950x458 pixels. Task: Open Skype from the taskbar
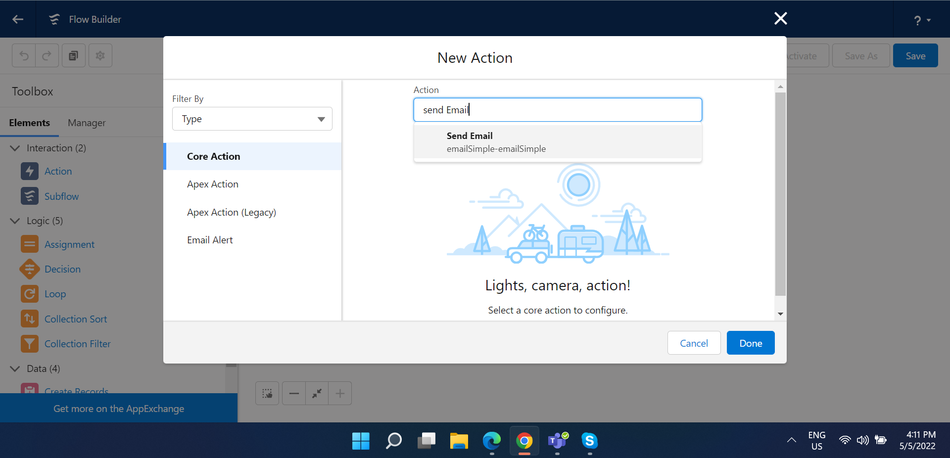point(589,440)
